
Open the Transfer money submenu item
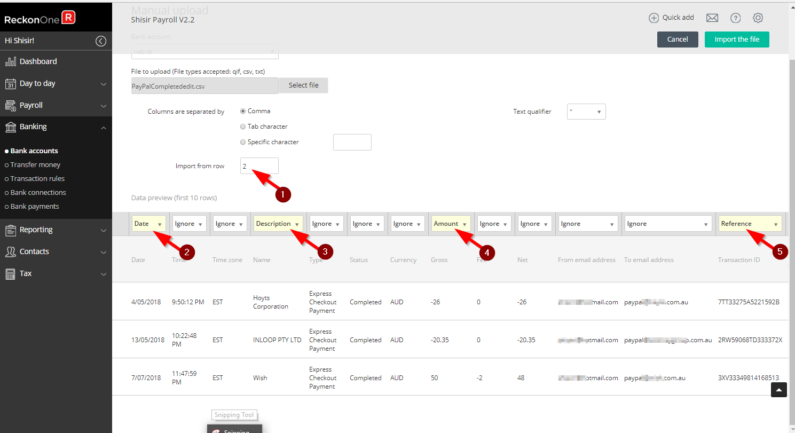pyautogui.click(x=35, y=165)
